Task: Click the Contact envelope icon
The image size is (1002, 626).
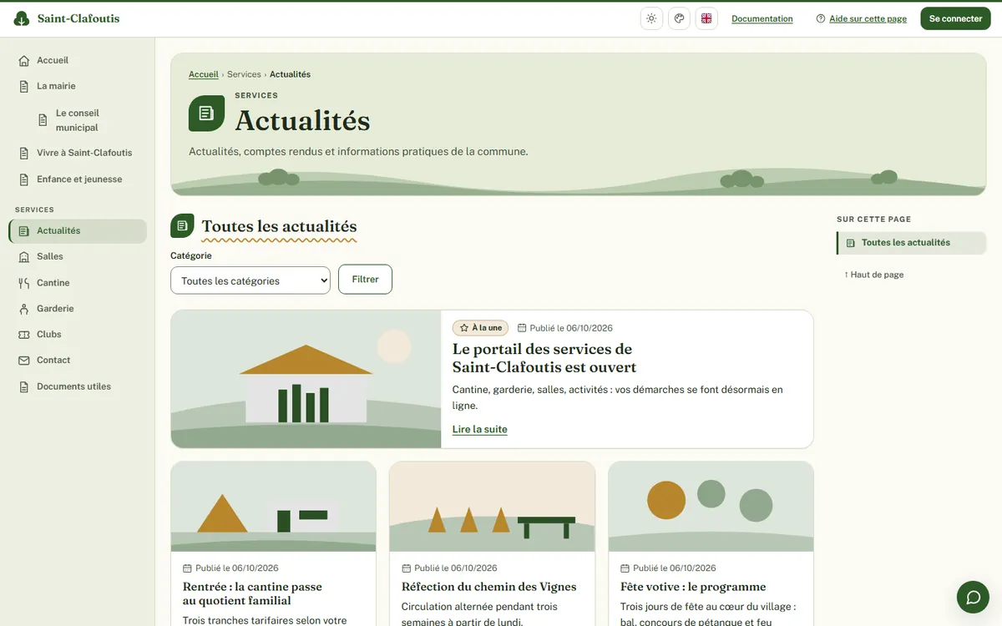Action: (24, 361)
